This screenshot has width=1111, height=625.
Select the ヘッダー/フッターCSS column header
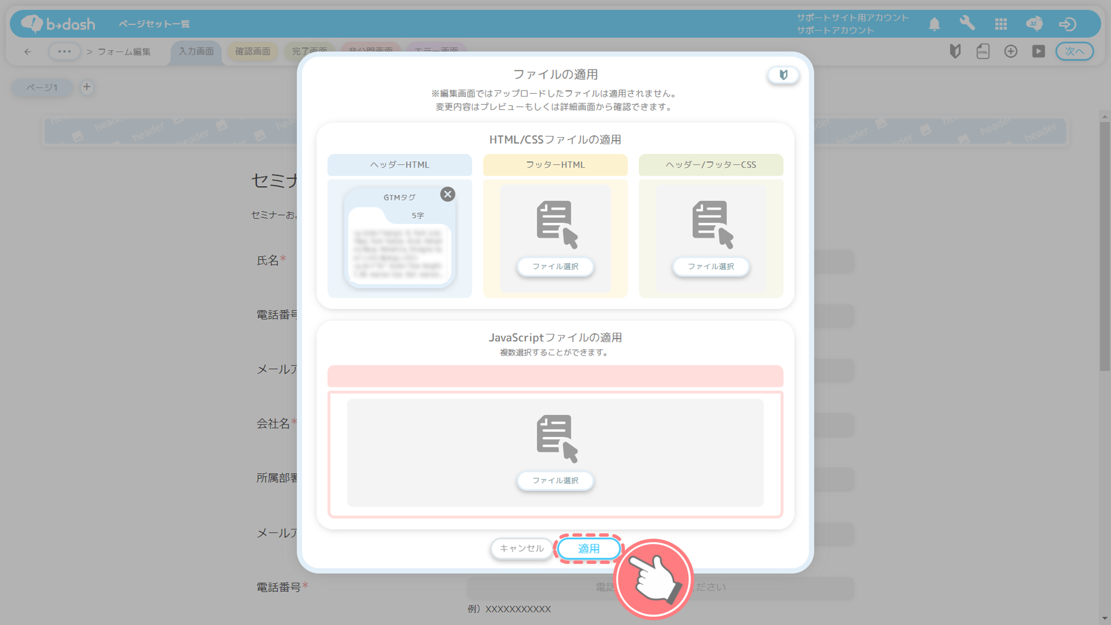[711, 165]
